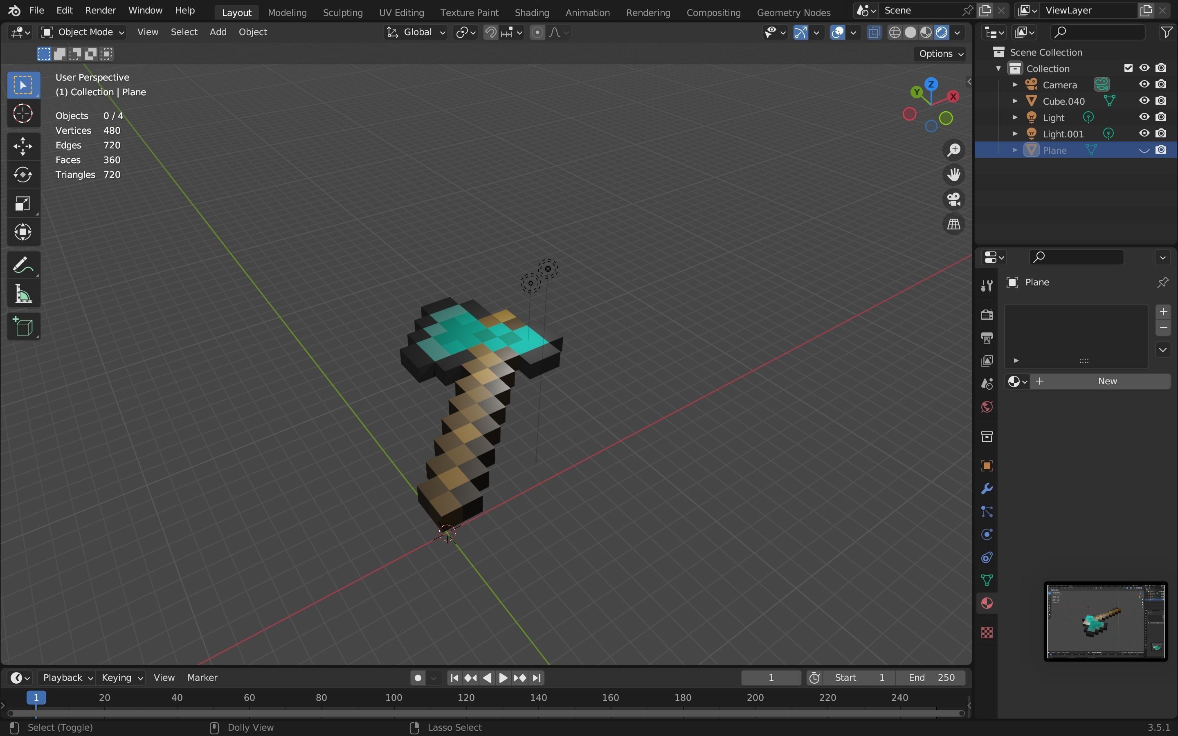Show the hidden Plane object
Image resolution: width=1178 pixels, height=736 pixels.
pyautogui.click(x=1144, y=150)
